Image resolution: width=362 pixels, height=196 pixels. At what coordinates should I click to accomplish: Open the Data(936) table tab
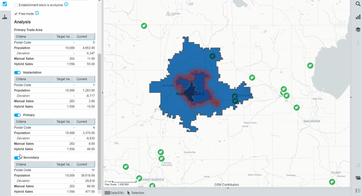pyautogui.click(x=114, y=193)
